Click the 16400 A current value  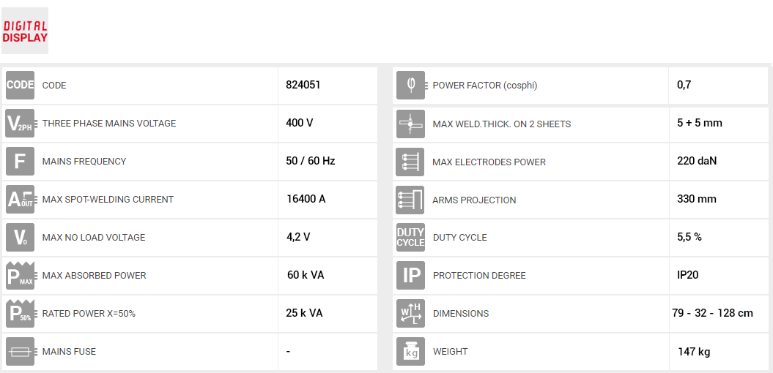(x=306, y=199)
